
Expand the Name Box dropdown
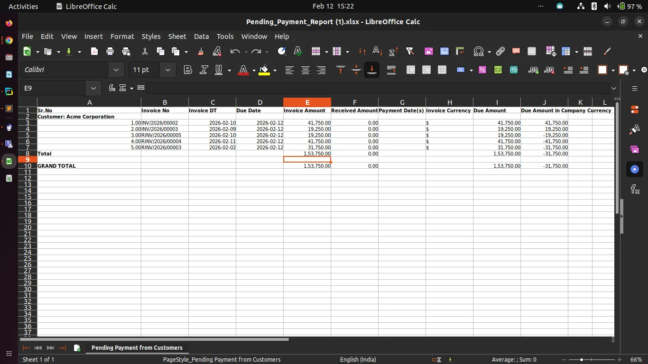coord(93,88)
